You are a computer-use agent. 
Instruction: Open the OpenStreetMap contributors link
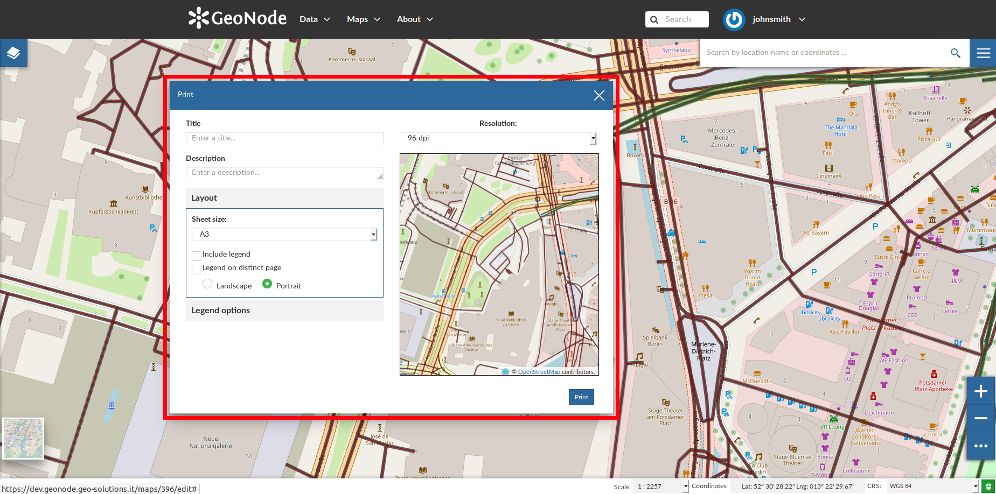(539, 372)
